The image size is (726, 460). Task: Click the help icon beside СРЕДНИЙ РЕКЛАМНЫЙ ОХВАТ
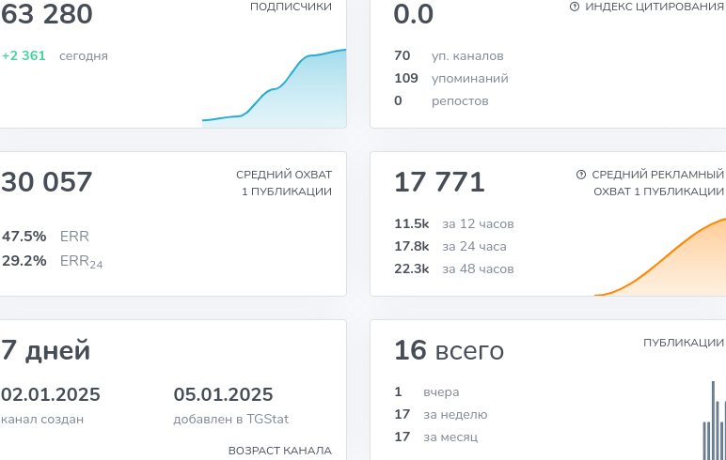tap(580, 175)
